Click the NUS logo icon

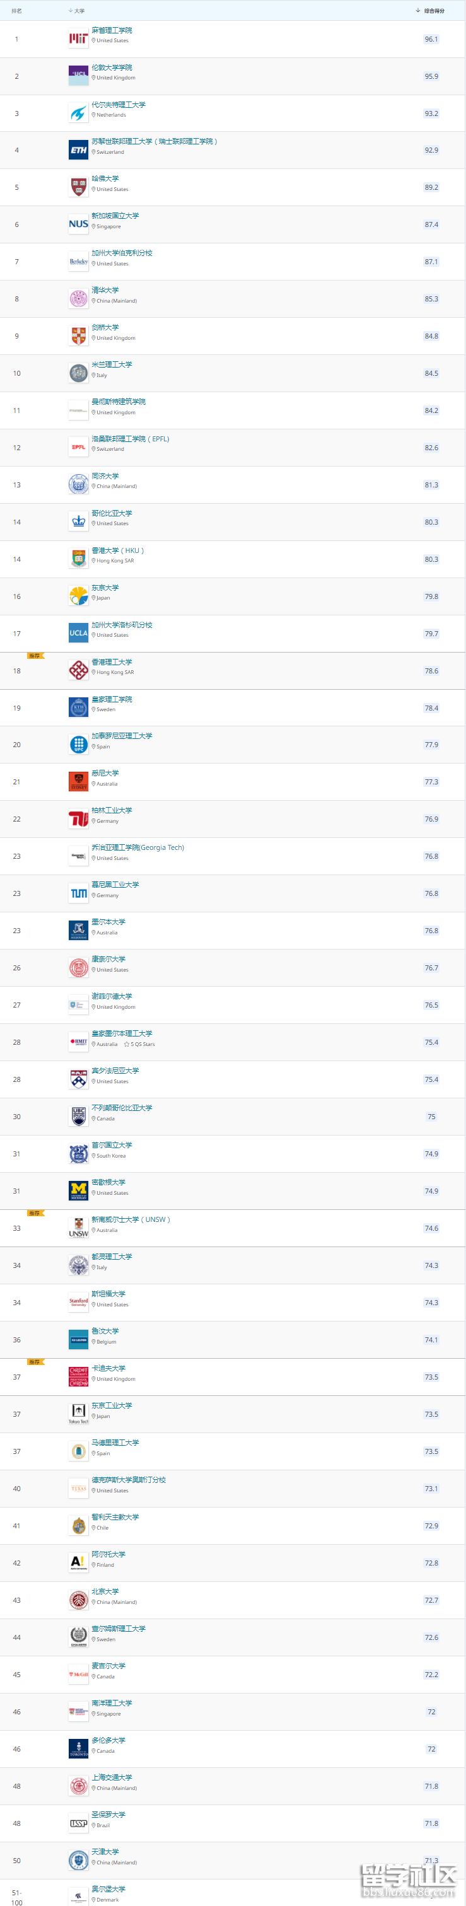[x=78, y=224]
